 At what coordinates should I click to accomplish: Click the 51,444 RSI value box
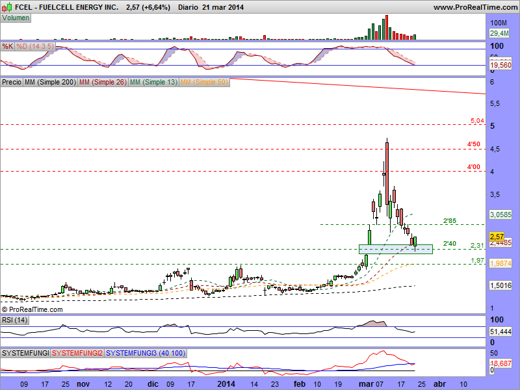coord(500,331)
